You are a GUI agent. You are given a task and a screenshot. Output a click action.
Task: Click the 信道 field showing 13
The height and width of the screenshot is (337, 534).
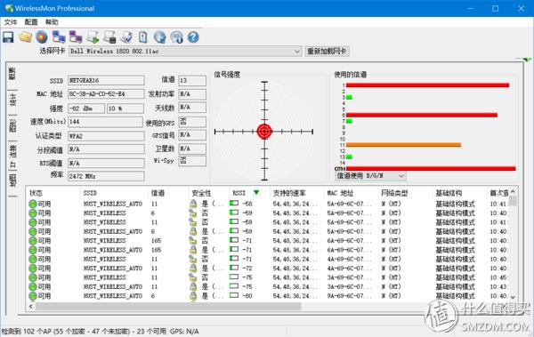(192, 80)
